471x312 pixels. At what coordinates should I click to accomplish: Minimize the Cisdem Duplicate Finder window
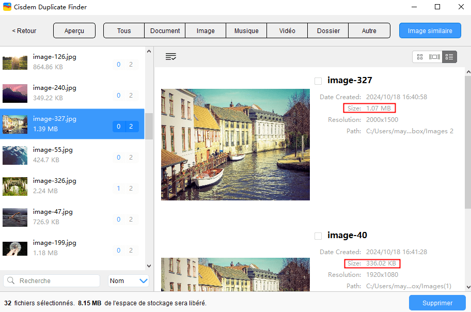click(414, 7)
